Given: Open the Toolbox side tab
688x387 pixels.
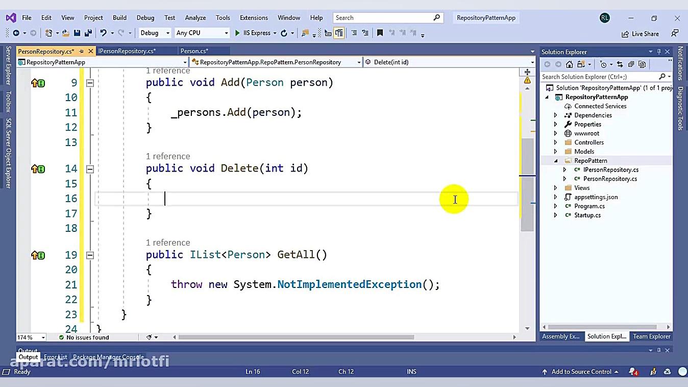Looking at the screenshot, I should [x=8, y=102].
